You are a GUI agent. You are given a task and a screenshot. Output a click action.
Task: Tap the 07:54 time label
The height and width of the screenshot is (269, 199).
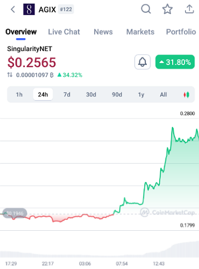coord(122,264)
